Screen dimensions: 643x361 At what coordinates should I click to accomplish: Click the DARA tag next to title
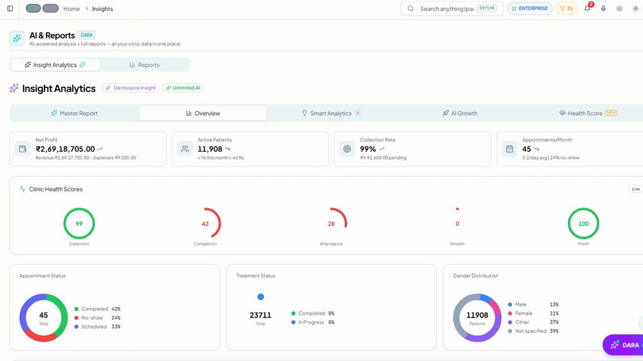click(x=87, y=35)
